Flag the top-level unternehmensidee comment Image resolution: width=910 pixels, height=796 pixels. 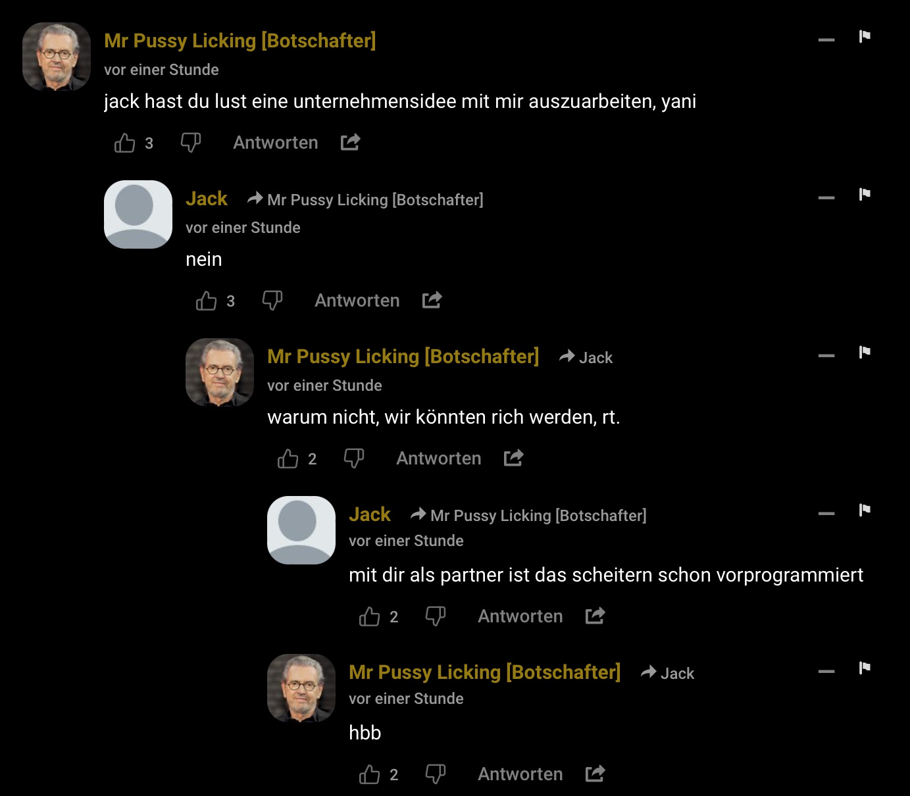pyautogui.click(x=865, y=37)
